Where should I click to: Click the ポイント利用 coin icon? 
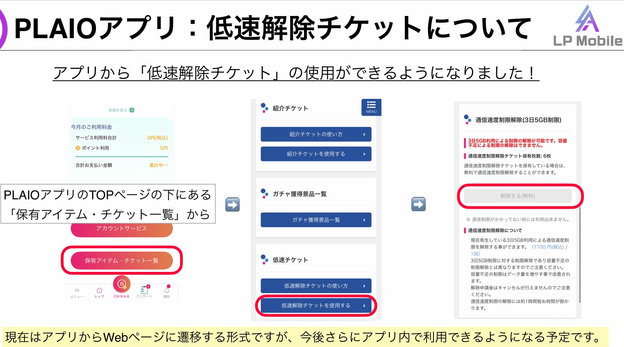point(78,148)
